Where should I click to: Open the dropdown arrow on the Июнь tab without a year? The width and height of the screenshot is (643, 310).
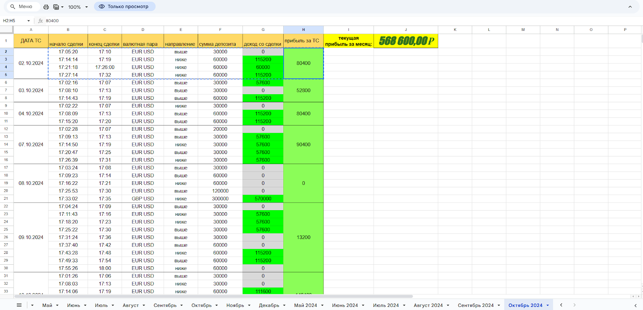[85, 306]
